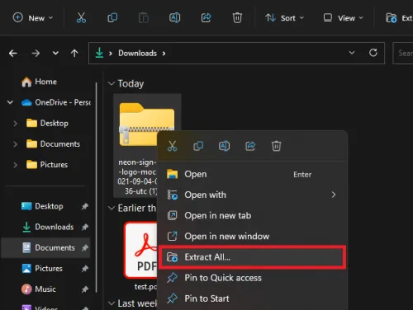Expand the Pictures folder under OneDrive

(x=16, y=165)
